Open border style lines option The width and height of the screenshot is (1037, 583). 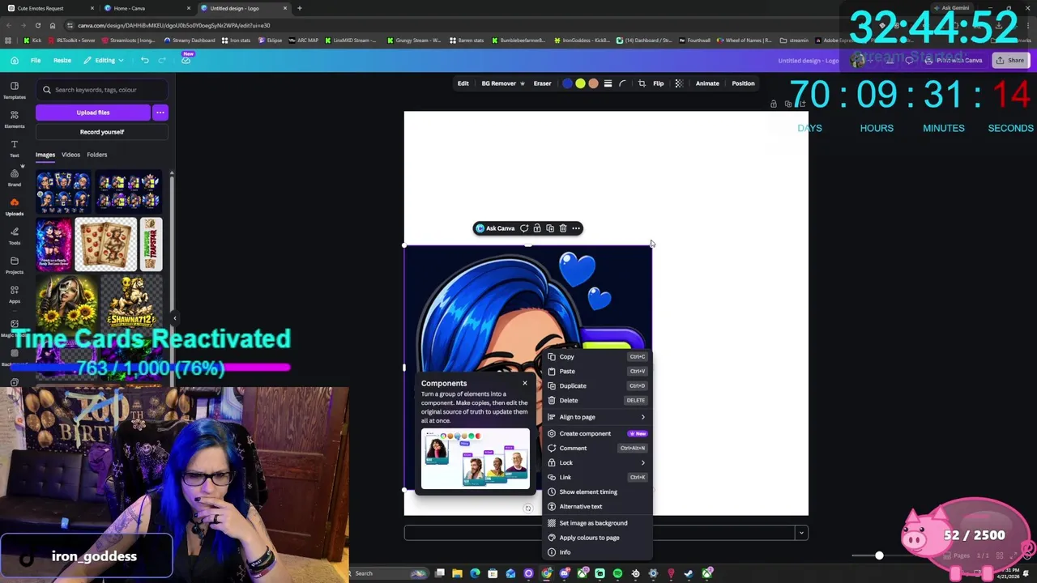608,83
